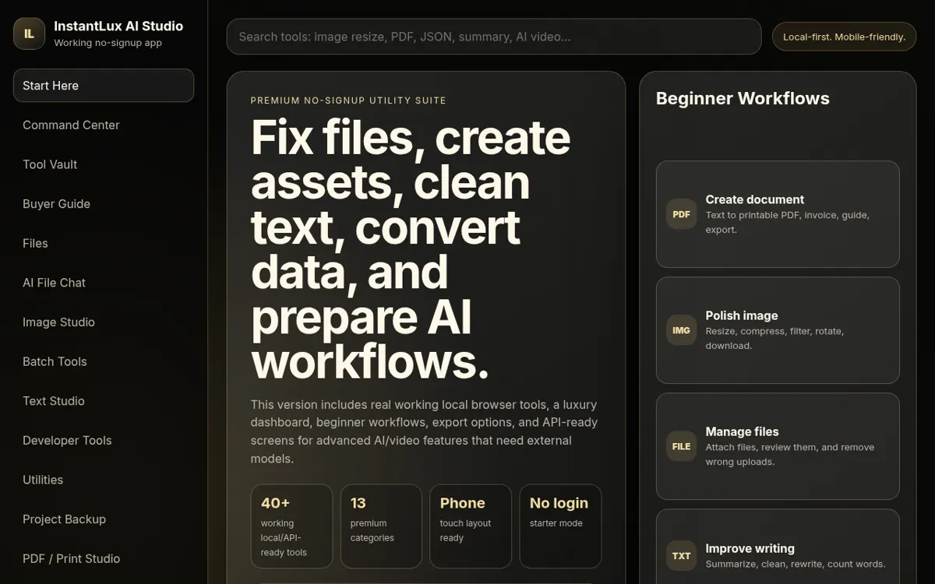
Task: Click the InstantLux AI Studio title
Action: (118, 26)
